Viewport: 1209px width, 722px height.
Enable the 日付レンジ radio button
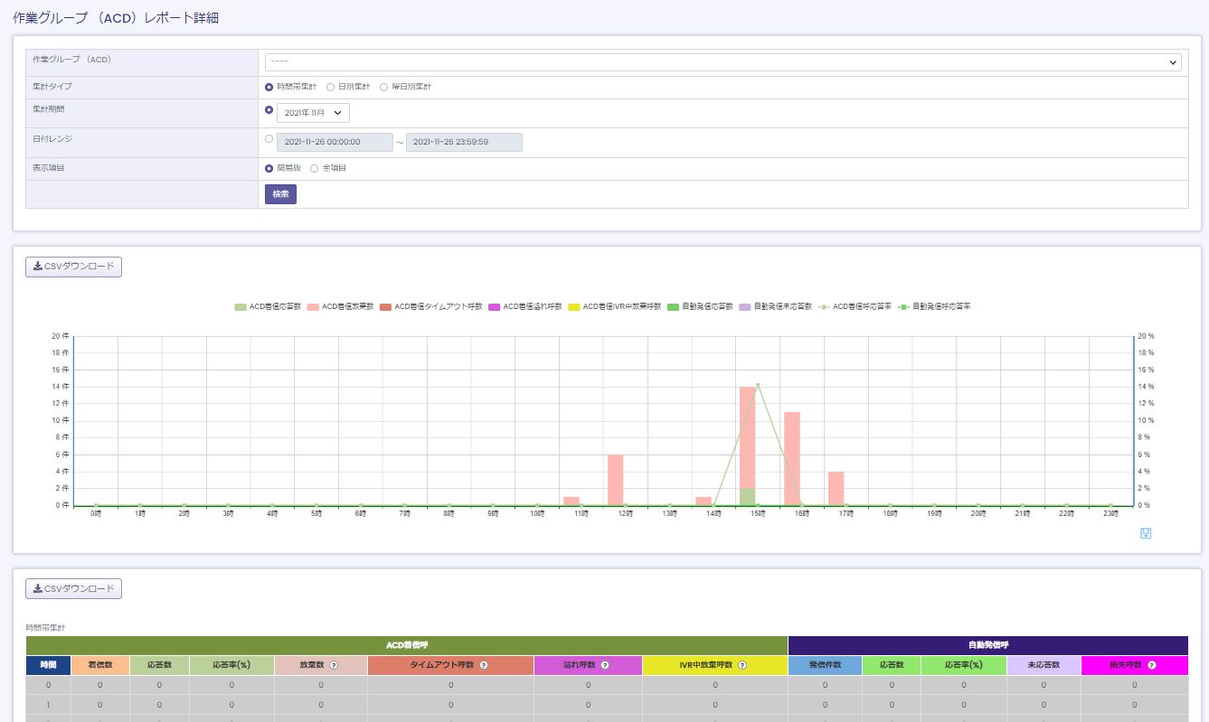coord(269,139)
